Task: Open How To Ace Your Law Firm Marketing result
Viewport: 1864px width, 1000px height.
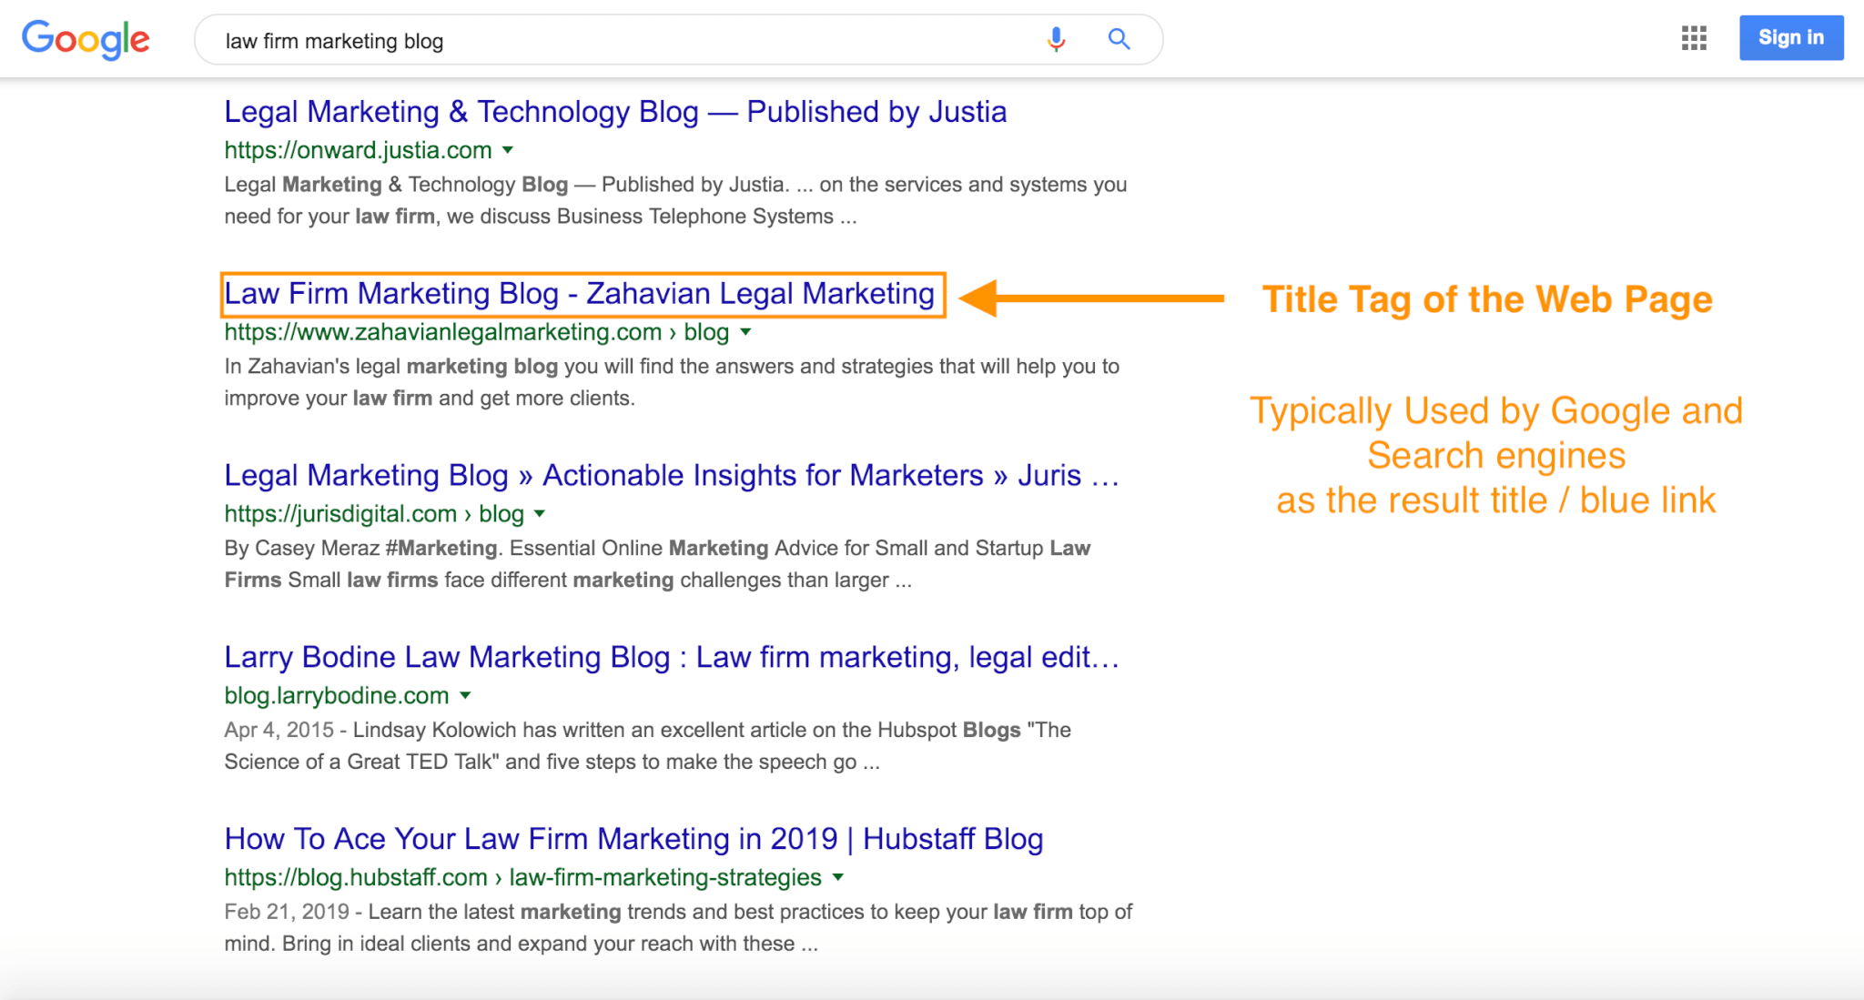Action: coord(633,840)
